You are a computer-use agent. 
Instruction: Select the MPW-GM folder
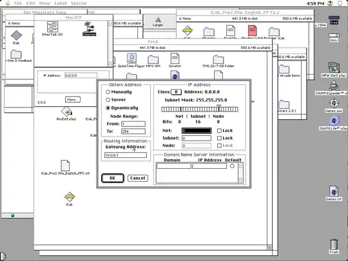pyautogui.click(x=153, y=59)
